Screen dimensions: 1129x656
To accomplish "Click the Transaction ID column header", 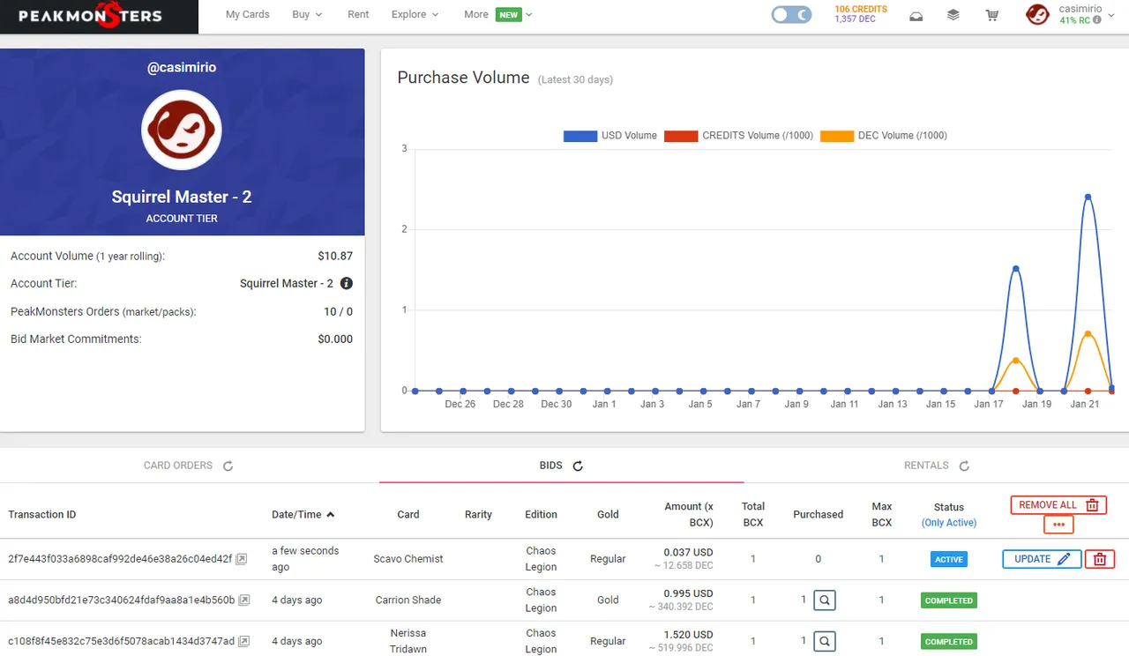I will coord(42,514).
